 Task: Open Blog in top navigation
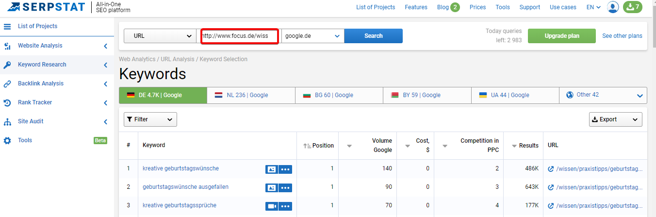(443, 7)
